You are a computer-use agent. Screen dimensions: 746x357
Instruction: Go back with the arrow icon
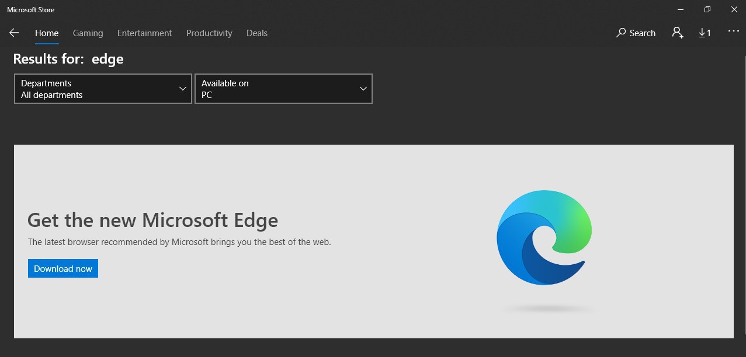pos(14,33)
